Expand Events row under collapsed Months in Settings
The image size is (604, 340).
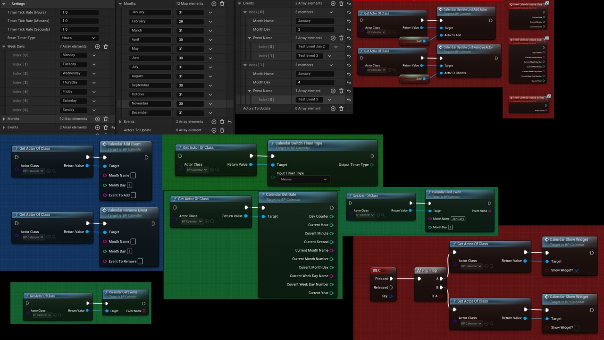tap(4, 127)
